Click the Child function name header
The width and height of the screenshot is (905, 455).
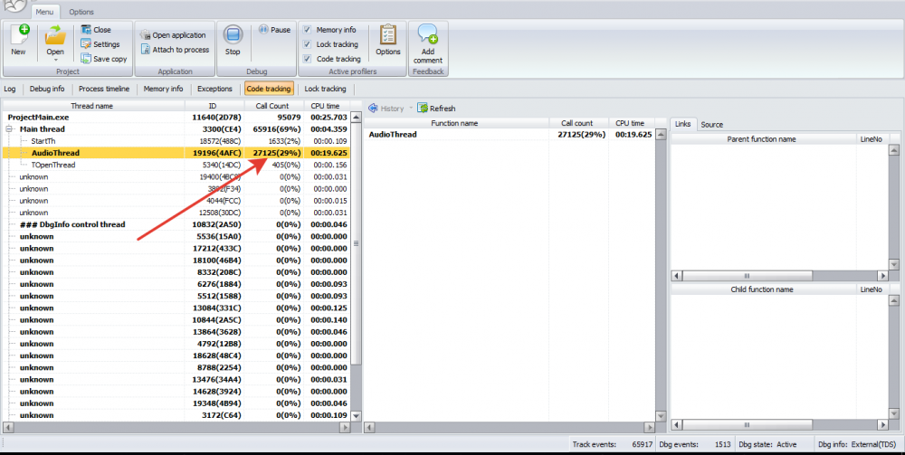pyautogui.click(x=762, y=289)
